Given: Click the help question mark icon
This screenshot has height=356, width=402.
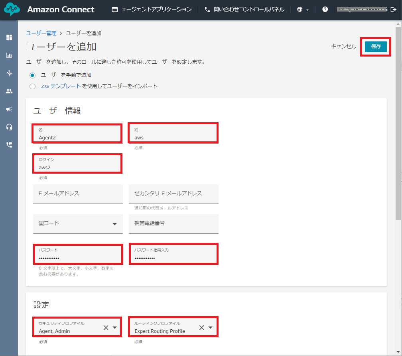Looking at the screenshot, I should click(325, 10).
